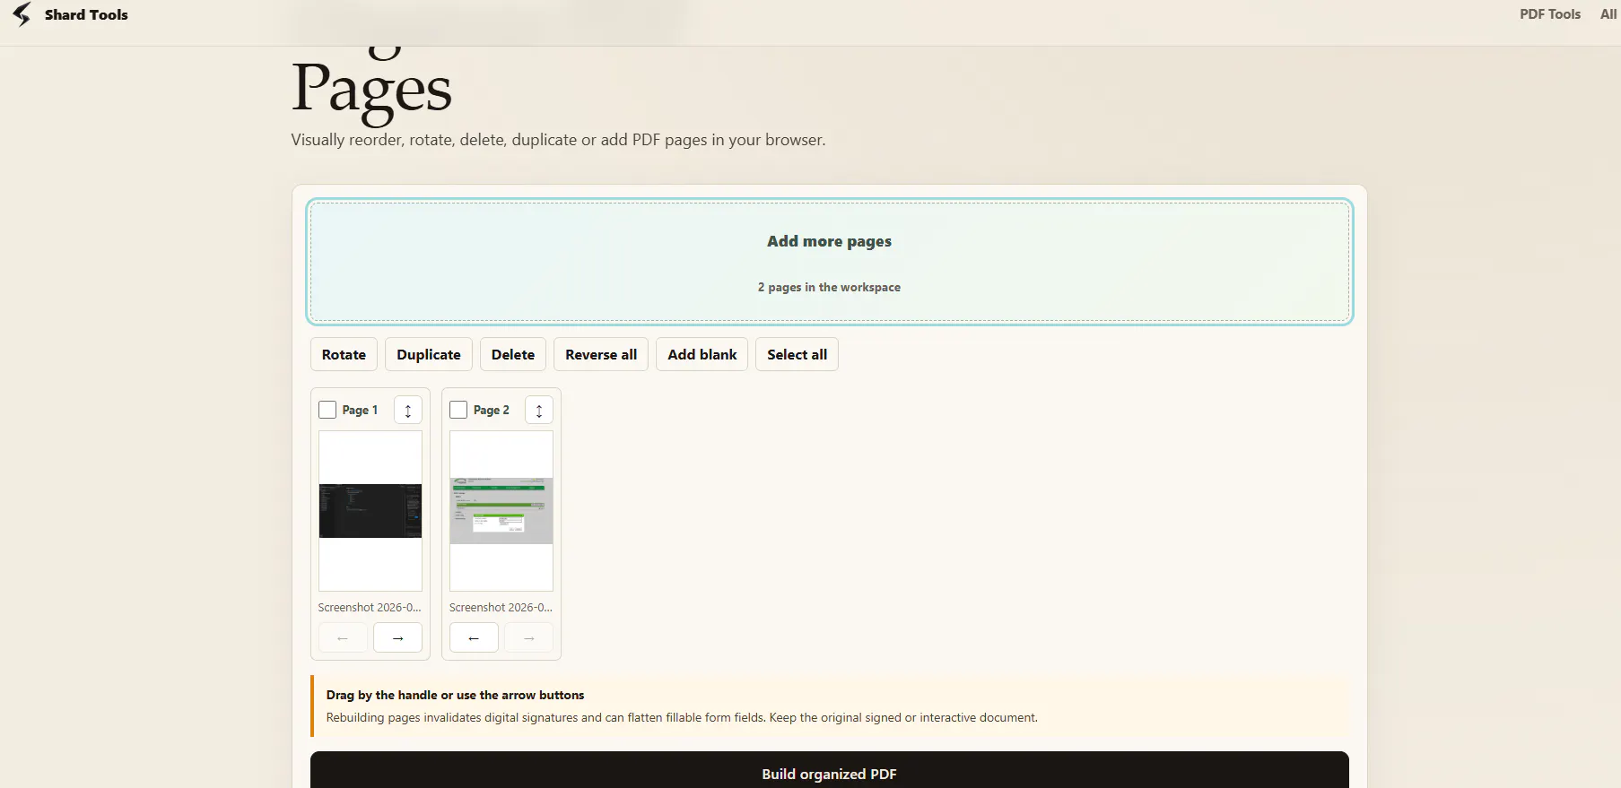Click the drag handle on Page 1
The height and width of the screenshot is (788, 1621).
[x=408, y=411]
